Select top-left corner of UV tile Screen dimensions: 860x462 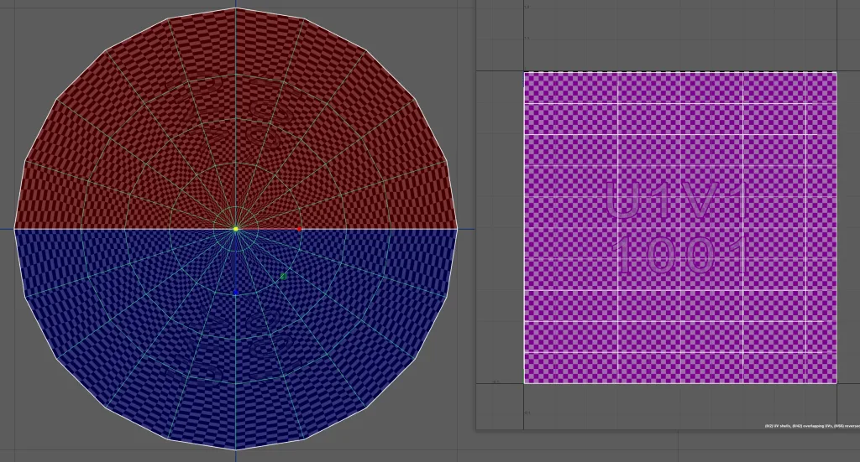[x=525, y=73]
